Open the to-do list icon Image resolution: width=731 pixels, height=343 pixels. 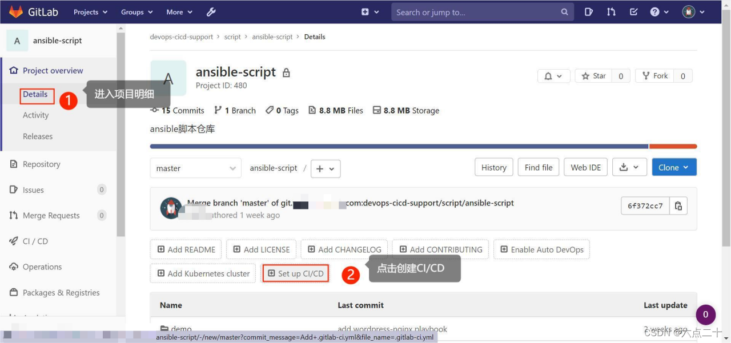click(x=633, y=12)
